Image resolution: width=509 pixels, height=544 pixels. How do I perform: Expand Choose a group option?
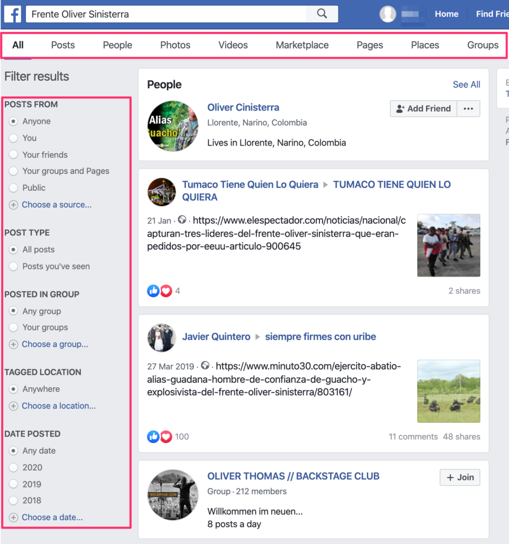(55, 344)
